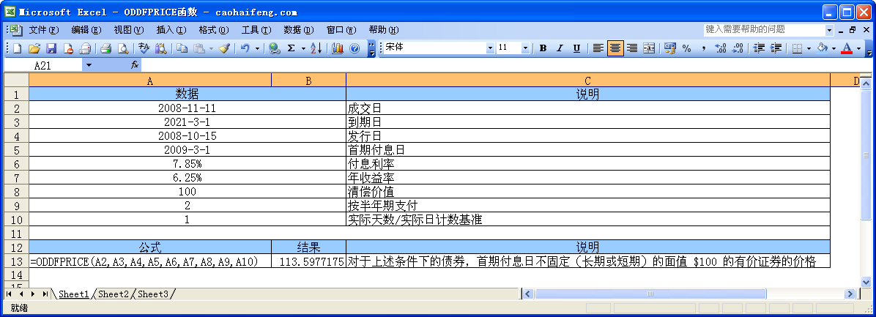This screenshot has width=876, height=317.
Task: Undo the last action
Action: tap(245, 48)
